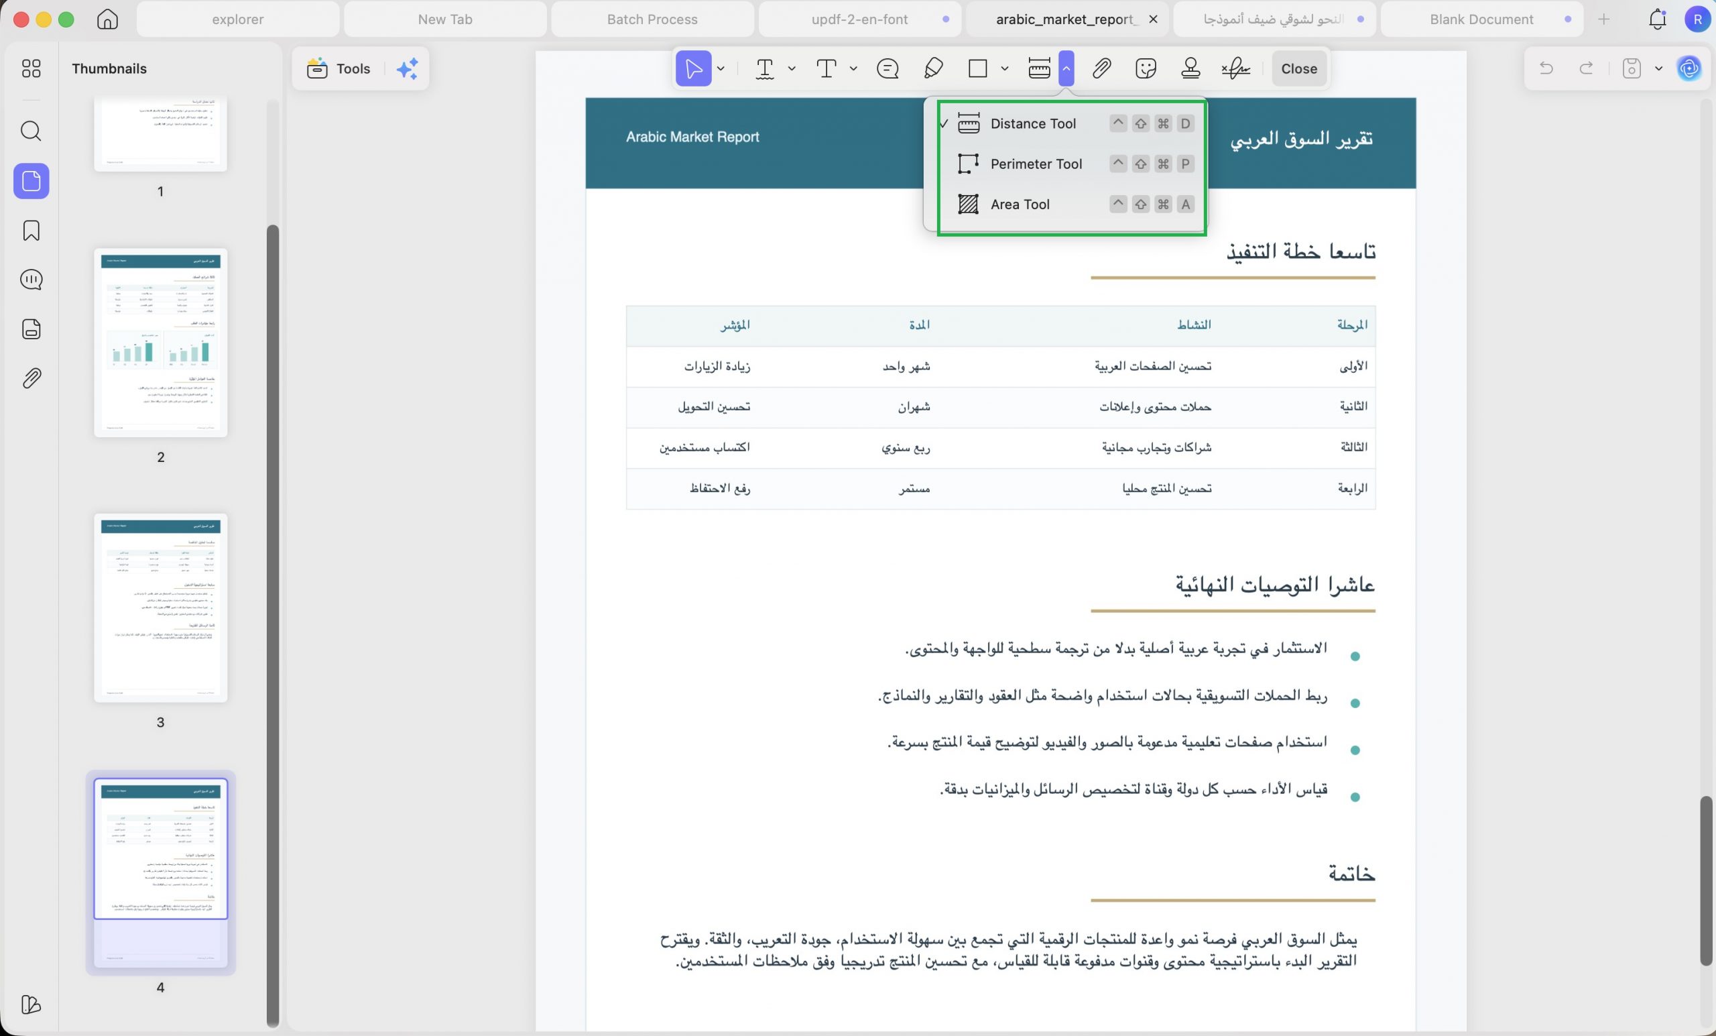Open the search panel in sidebar
Screen dimensions: 1716x1036
pos(32,131)
